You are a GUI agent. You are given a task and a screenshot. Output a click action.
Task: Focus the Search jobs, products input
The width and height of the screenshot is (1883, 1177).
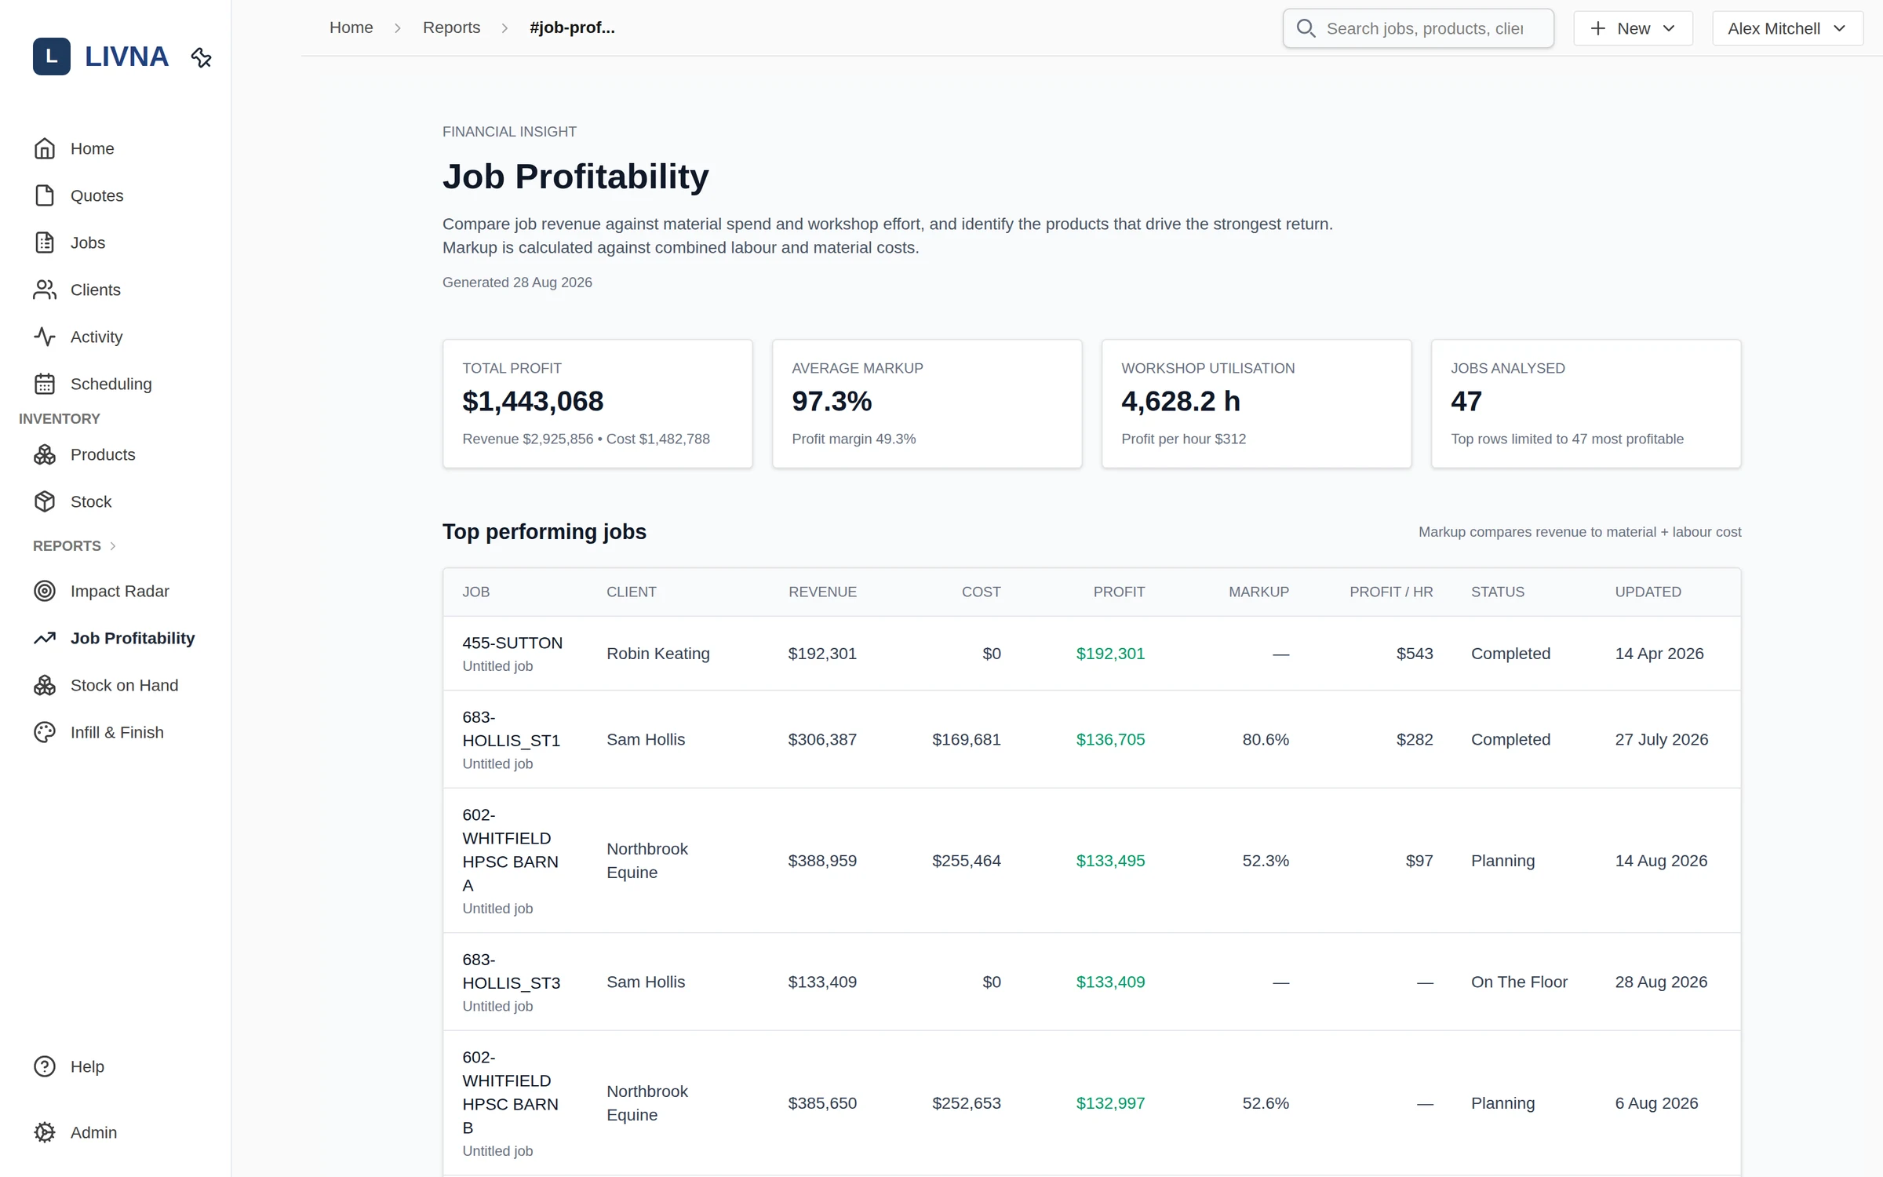coord(1418,28)
